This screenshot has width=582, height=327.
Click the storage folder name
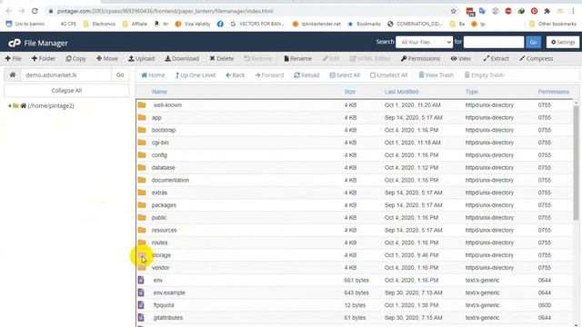point(162,255)
